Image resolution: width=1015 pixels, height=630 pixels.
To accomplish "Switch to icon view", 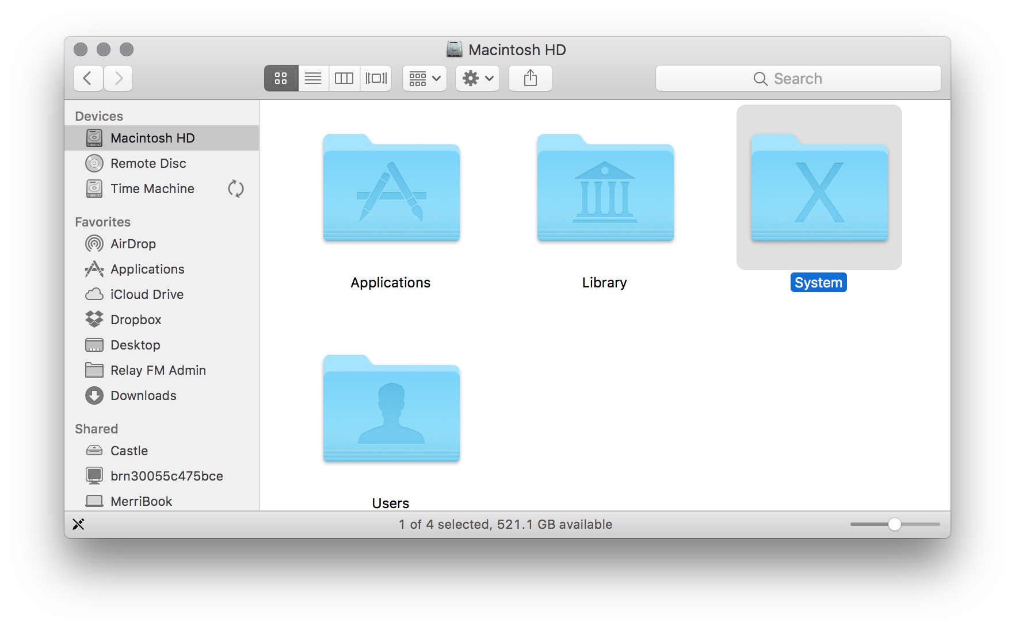I will tap(281, 78).
